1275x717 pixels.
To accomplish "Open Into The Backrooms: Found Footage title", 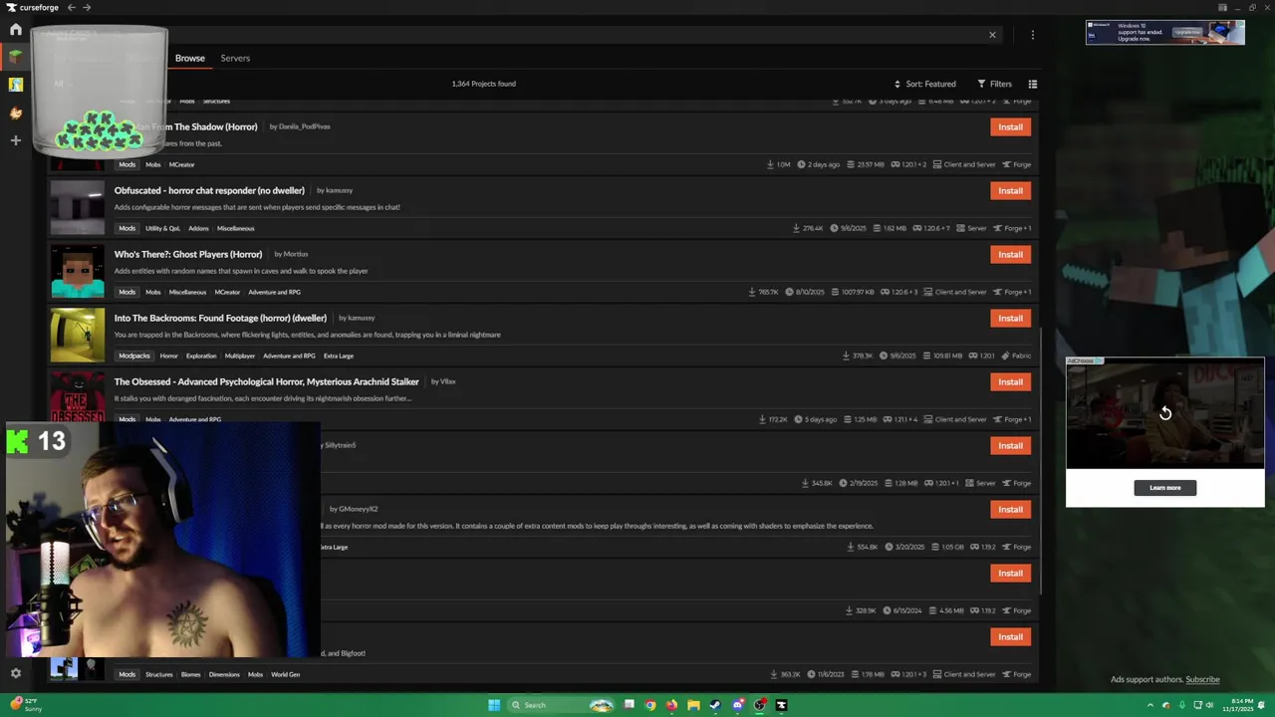I will (220, 318).
